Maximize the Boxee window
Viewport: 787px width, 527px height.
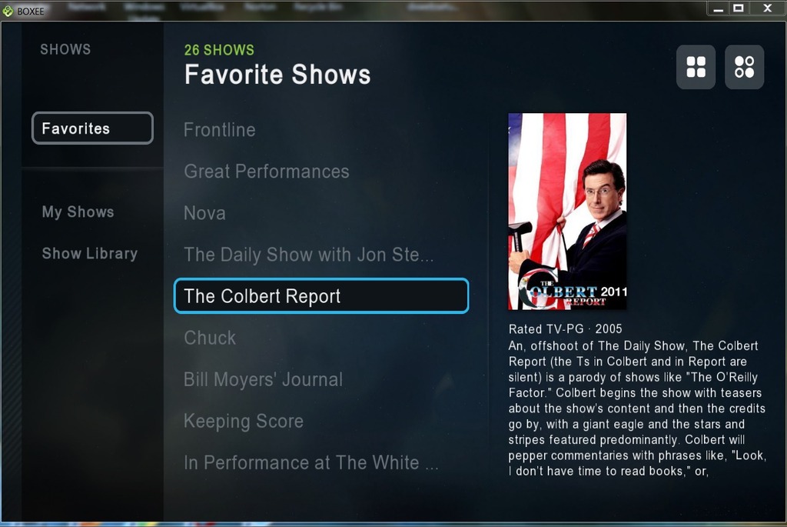pos(739,8)
